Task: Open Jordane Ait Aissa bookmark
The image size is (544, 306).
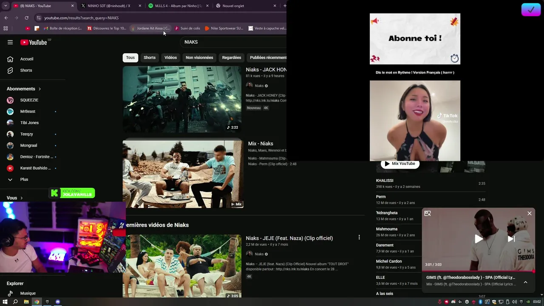Action: [x=150, y=28]
